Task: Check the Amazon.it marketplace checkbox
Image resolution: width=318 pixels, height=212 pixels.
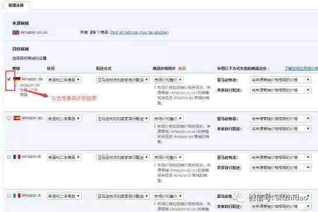Action: pyautogui.click(x=9, y=196)
